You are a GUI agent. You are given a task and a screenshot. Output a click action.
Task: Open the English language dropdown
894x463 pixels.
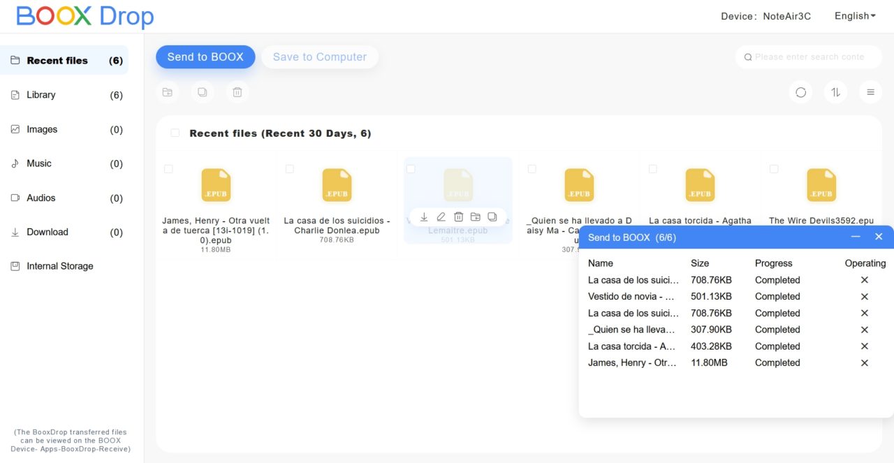click(854, 16)
